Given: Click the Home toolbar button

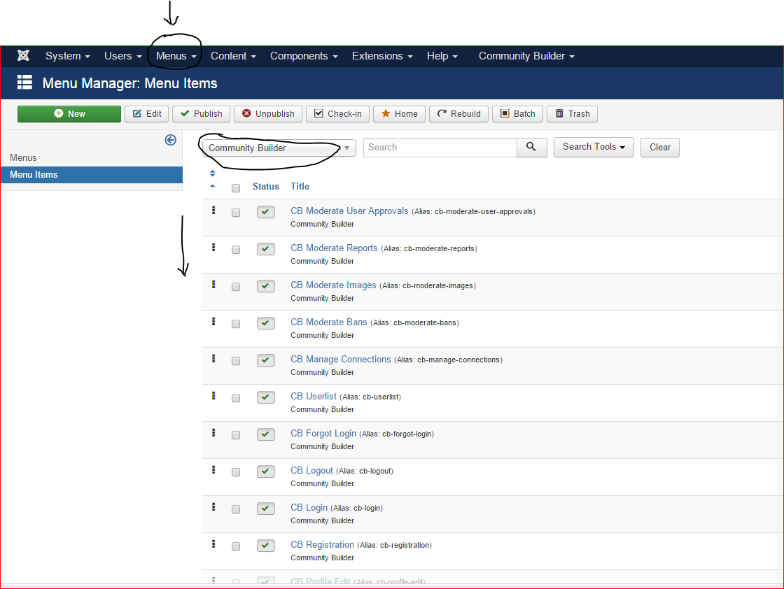Looking at the screenshot, I should 399,114.
